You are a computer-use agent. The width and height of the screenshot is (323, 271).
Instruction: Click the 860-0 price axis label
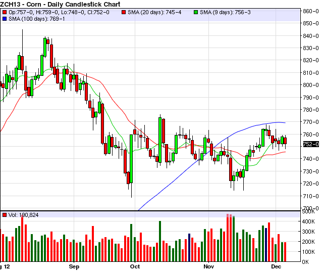point(311,11)
